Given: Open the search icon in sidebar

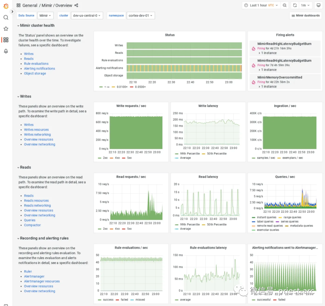Looking at the screenshot, I should 6,17.
